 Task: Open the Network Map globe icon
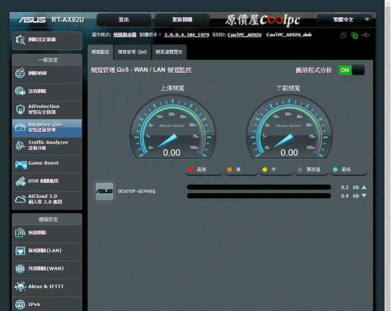[20, 73]
